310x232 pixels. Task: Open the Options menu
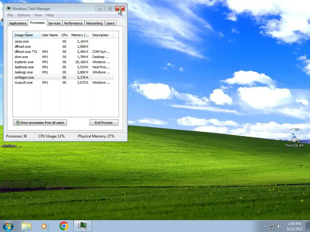pyautogui.click(x=24, y=15)
